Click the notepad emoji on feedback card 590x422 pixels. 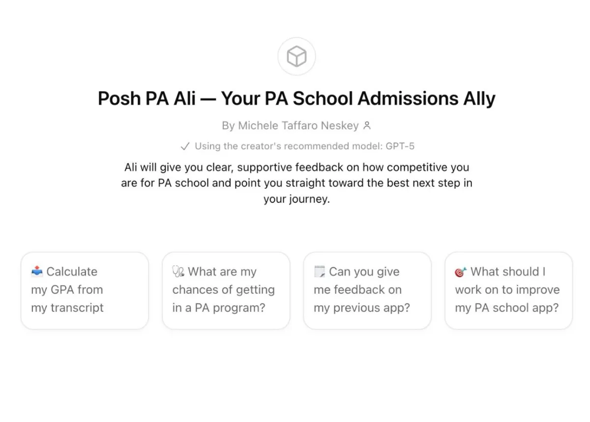(320, 271)
